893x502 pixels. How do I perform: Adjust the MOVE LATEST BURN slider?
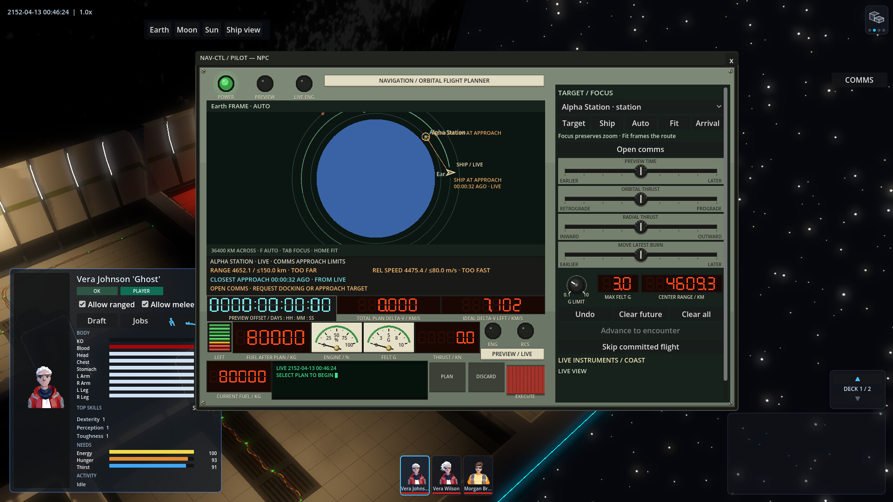(x=640, y=255)
